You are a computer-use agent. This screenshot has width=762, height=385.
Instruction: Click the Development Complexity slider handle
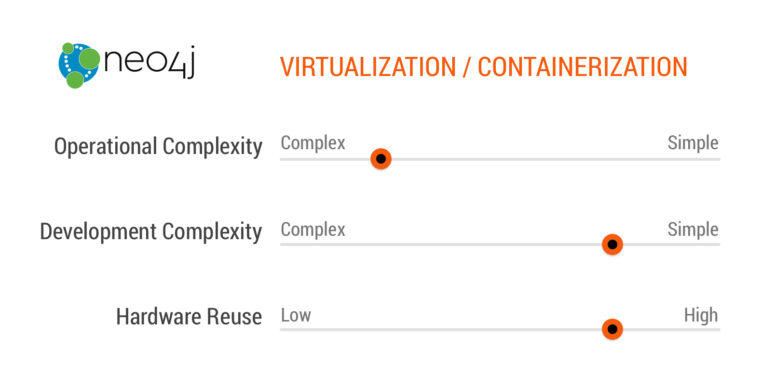pos(612,244)
